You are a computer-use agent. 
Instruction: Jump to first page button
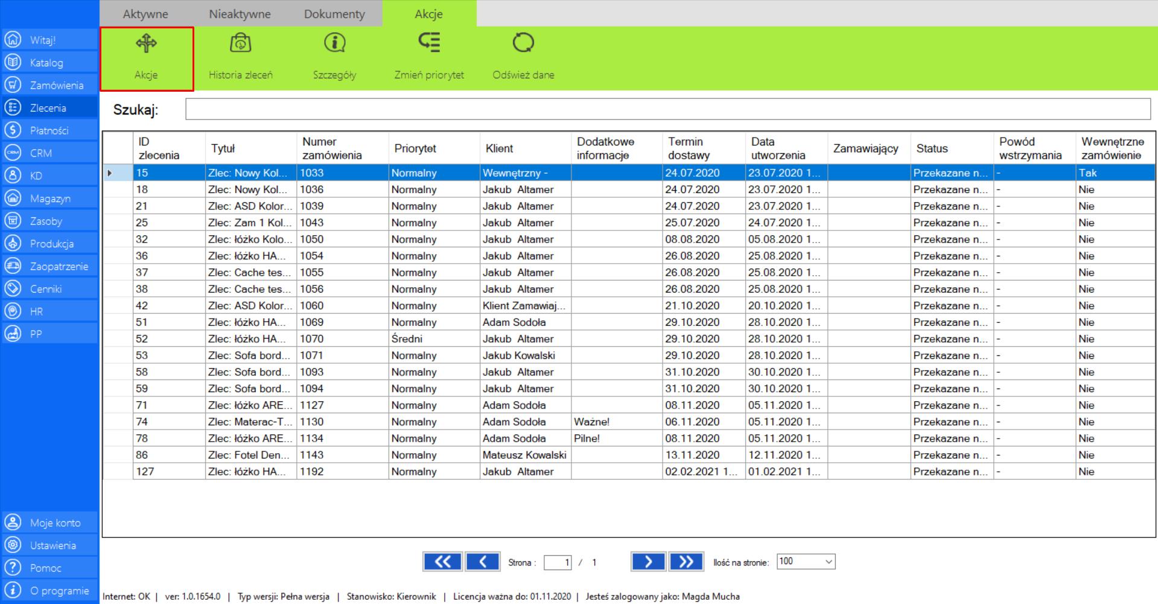pyautogui.click(x=442, y=562)
